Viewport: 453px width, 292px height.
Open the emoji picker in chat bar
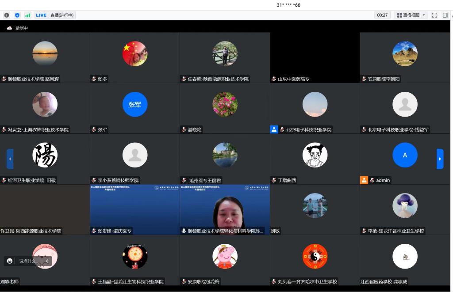pyautogui.click(x=10, y=261)
